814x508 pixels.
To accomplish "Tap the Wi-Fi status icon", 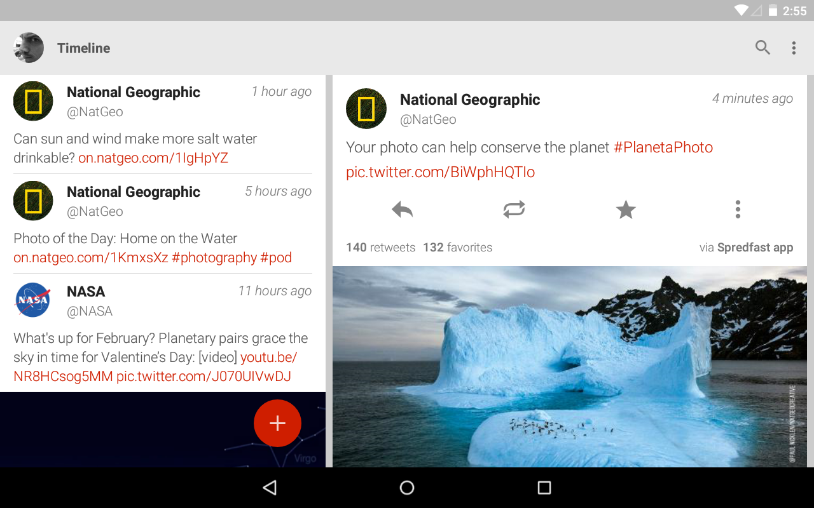I will [741, 10].
